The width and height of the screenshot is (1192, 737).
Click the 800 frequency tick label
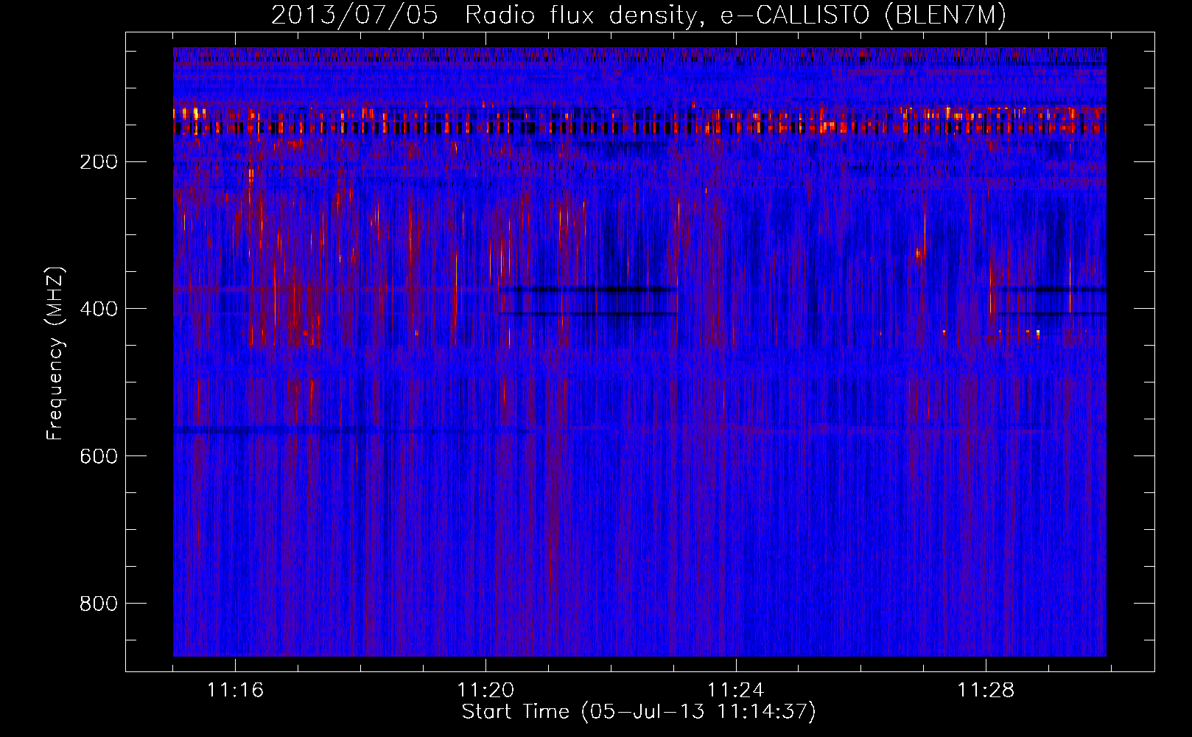pos(97,604)
